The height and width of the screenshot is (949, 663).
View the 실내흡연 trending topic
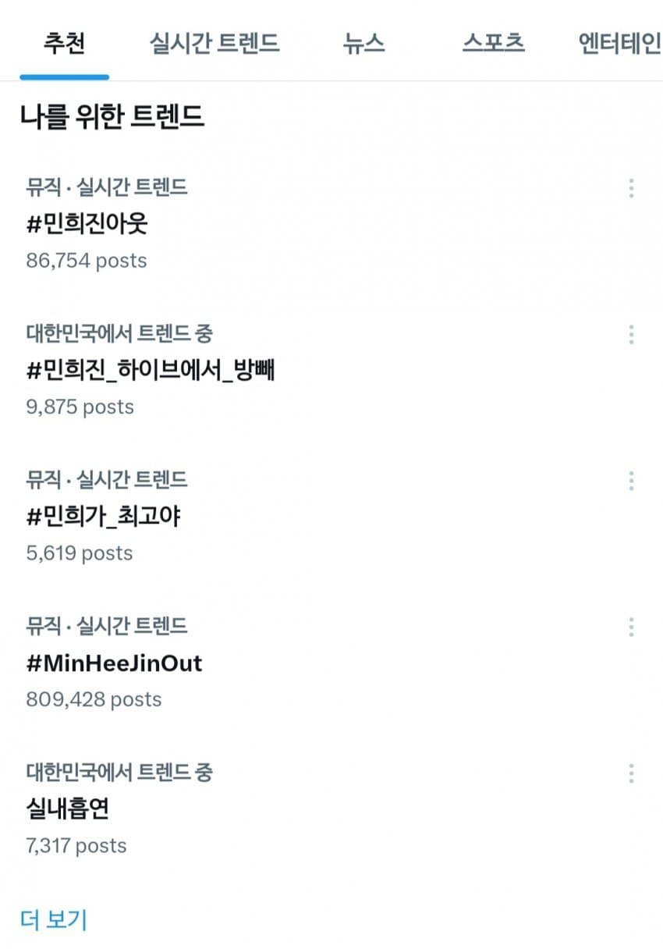[67, 809]
